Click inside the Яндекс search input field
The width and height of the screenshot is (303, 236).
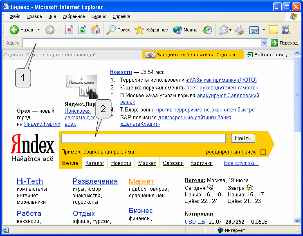coord(144,138)
